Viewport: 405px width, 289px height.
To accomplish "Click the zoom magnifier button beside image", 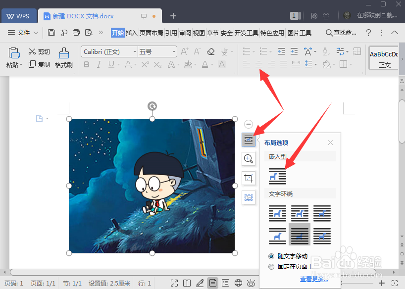I will (x=249, y=159).
